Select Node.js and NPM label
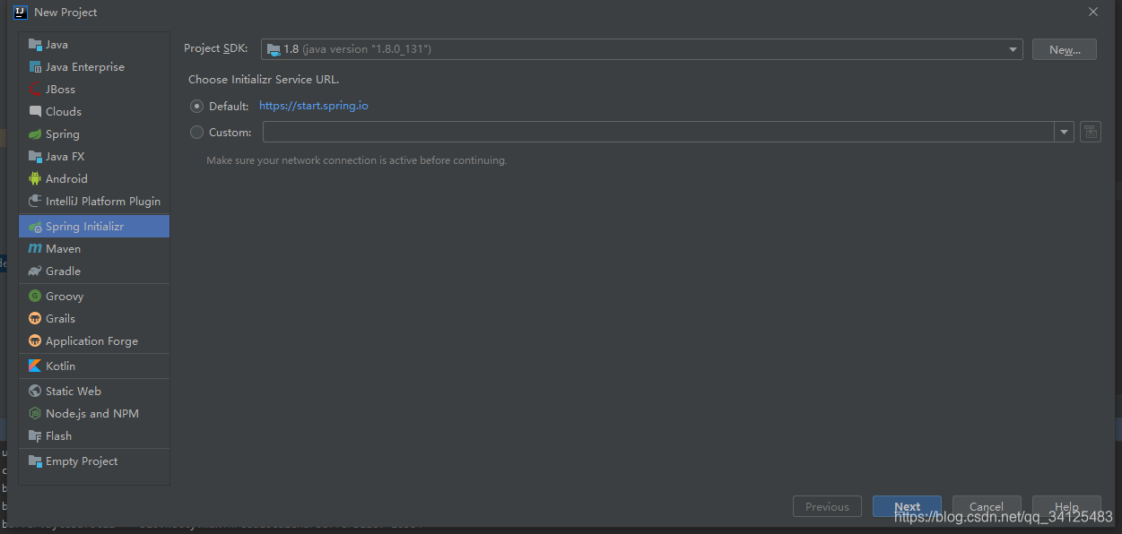 tap(92, 414)
